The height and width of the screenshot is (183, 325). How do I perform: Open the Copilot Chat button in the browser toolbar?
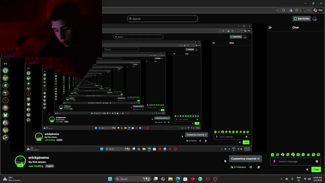318,10
